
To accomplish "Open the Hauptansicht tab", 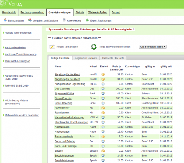I will click(9, 12).
